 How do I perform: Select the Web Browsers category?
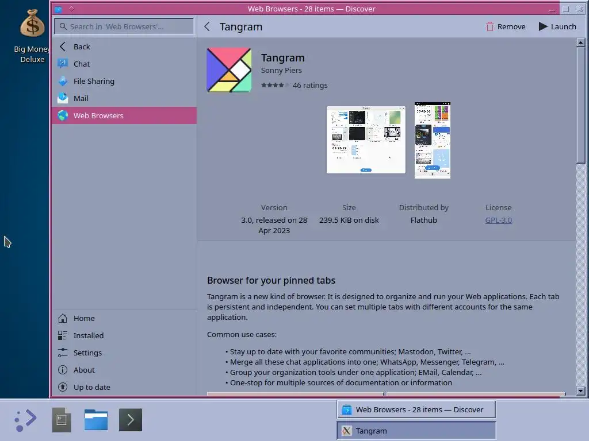[x=124, y=115]
